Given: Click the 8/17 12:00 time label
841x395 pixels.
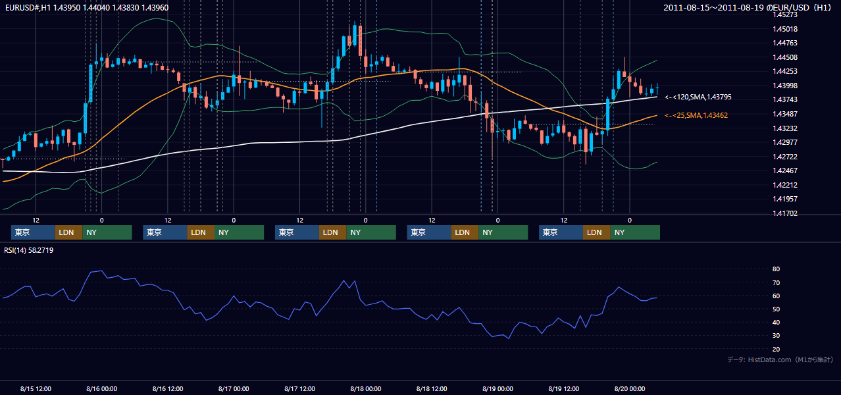Looking at the screenshot, I should pos(299,388).
